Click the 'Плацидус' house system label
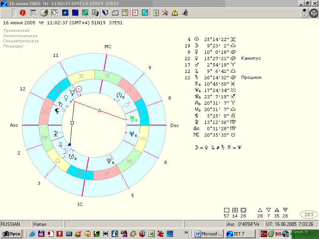Screen dimensions: 319x239 tap(13, 46)
